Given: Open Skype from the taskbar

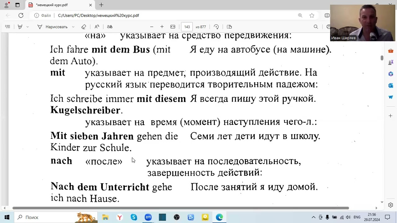Looking at the screenshot, I should (134, 217).
